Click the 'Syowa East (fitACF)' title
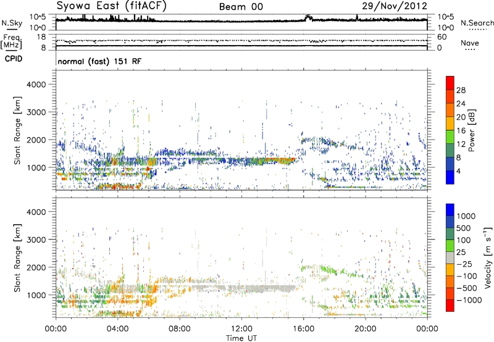This screenshot has height=342, width=494. (111, 6)
